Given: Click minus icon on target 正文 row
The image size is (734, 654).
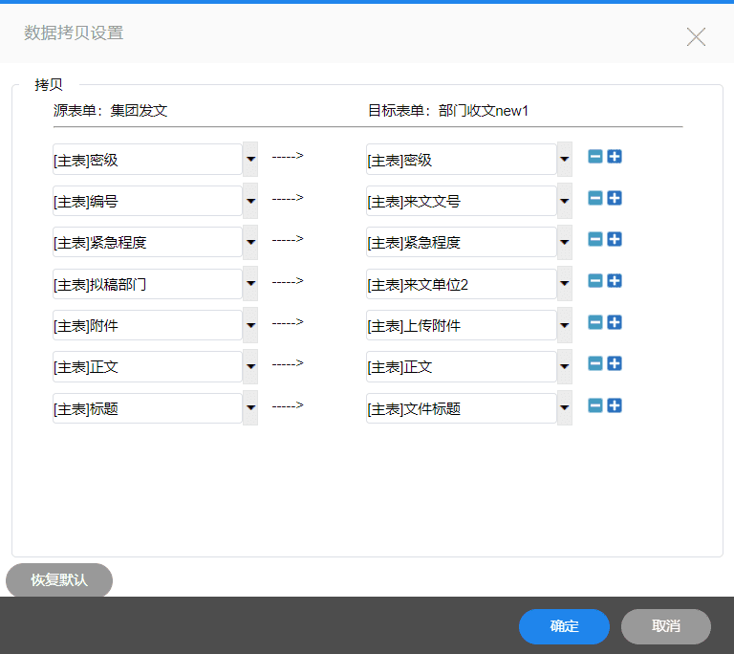Looking at the screenshot, I should [x=595, y=363].
